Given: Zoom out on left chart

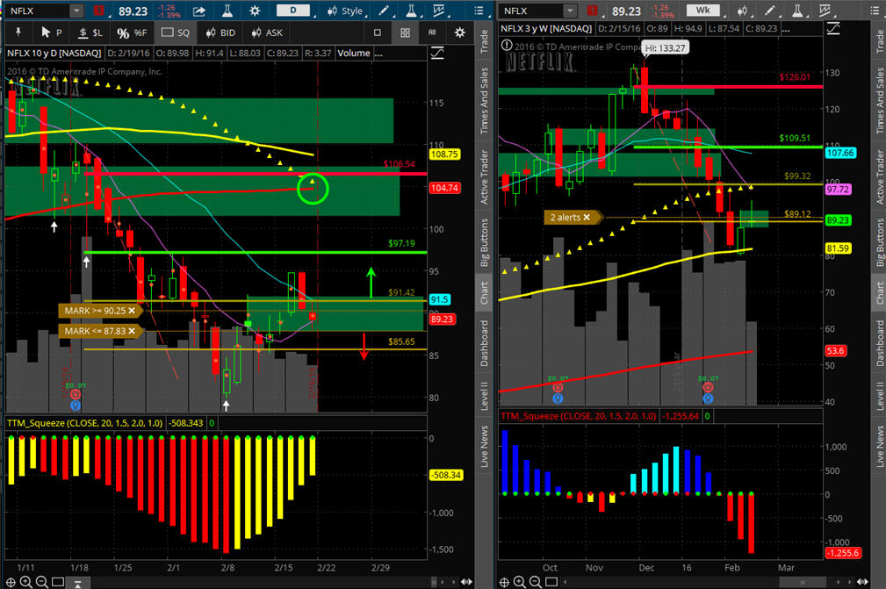Looking at the screenshot, I should pyautogui.click(x=42, y=582).
